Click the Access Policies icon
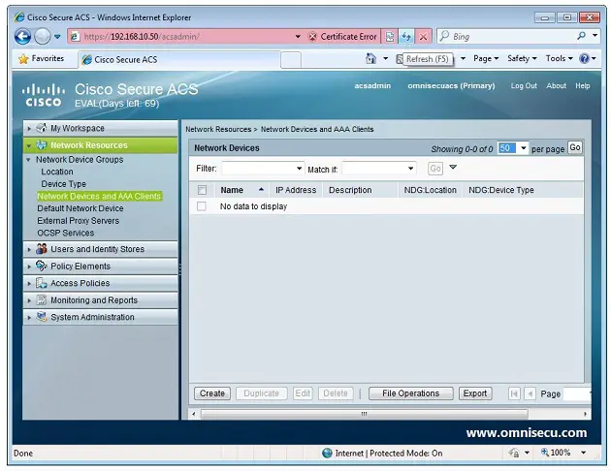Screen dimensions: 611x471 click(x=42, y=283)
